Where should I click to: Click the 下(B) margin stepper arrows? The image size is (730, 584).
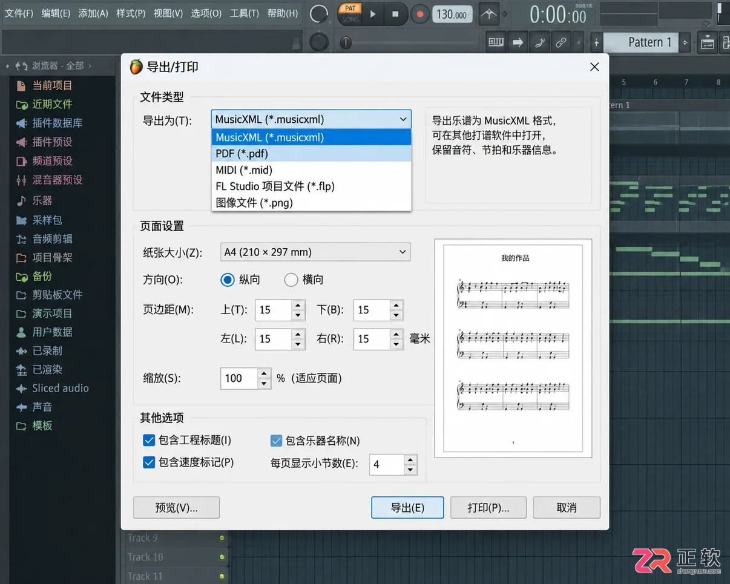pyautogui.click(x=396, y=310)
